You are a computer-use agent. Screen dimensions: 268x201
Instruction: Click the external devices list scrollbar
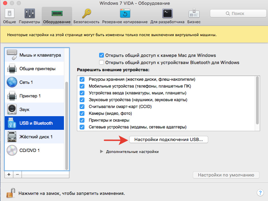(x=257, y=100)
